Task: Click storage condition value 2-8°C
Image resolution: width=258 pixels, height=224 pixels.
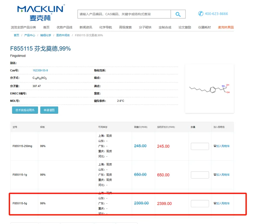Action: (121, 101)
